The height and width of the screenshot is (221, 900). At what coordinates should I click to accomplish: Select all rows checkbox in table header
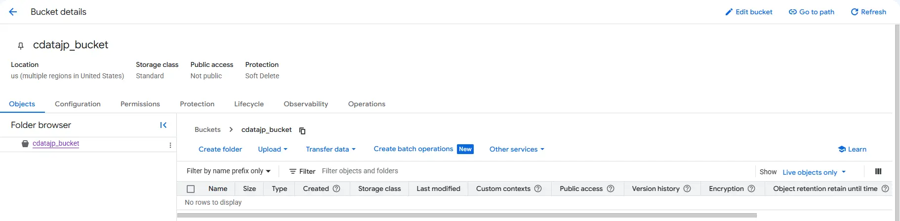[x=191, y=189]
